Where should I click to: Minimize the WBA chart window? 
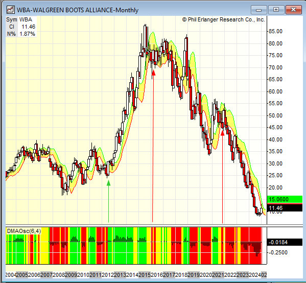[258, 10]
